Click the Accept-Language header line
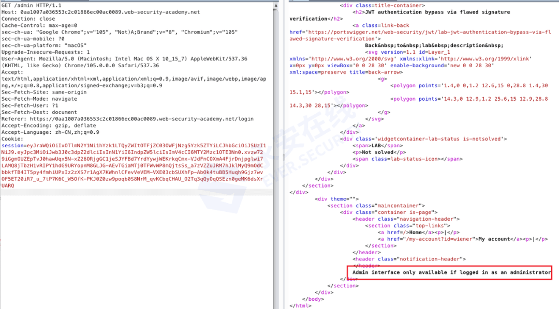This screenshot has width=559, height=309. pos(50,132)
